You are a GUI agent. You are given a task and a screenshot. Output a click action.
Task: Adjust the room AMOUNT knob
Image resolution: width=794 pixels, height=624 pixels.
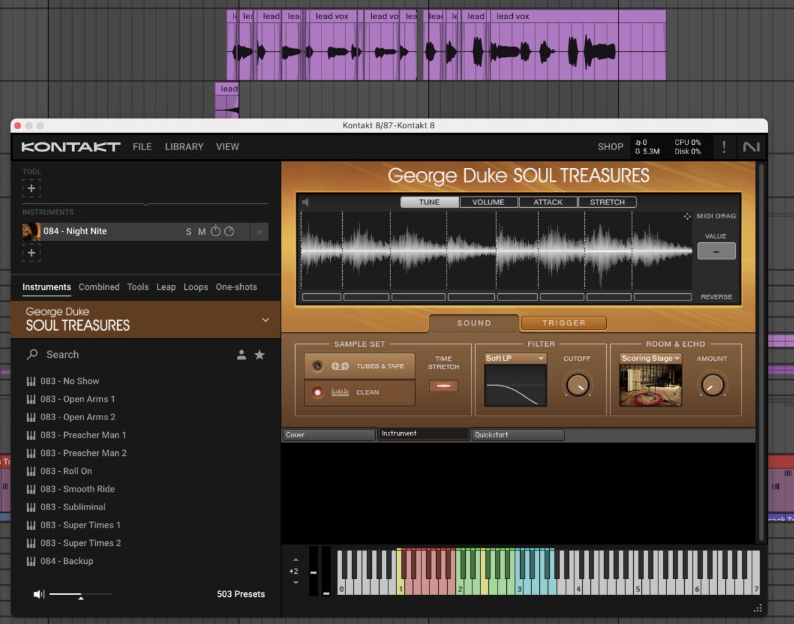pos(712,384)
